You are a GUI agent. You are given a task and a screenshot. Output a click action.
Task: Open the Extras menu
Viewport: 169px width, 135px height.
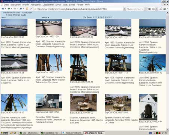(x=72, y=4)
